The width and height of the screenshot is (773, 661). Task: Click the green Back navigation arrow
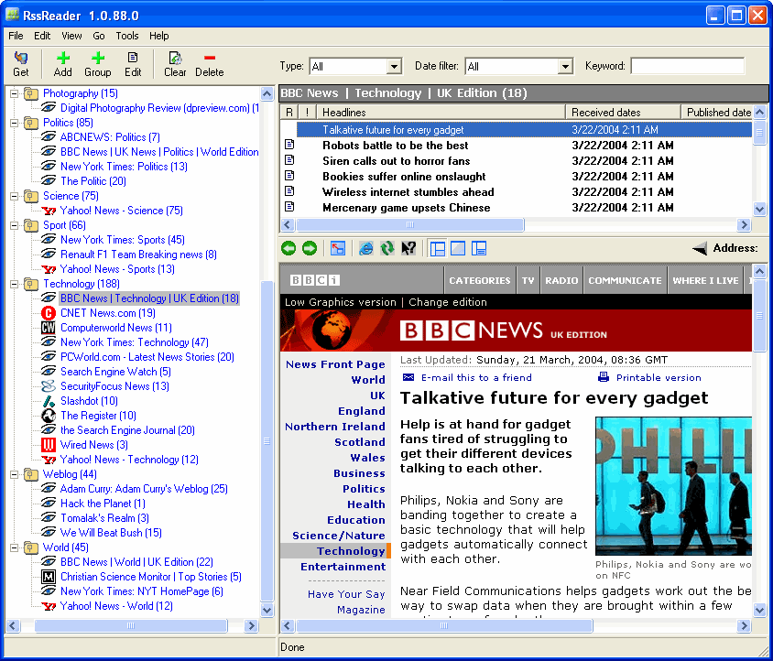click(289, 247)
